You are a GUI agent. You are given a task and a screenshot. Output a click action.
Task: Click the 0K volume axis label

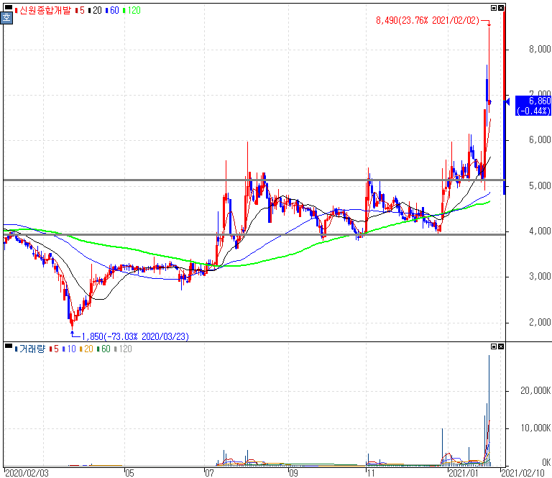(546, 462)
